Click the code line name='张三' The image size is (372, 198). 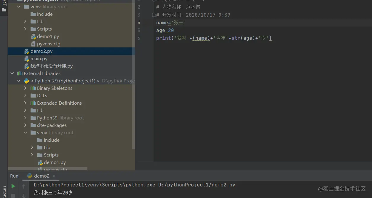pyautogui.click(x=171, y=23)
